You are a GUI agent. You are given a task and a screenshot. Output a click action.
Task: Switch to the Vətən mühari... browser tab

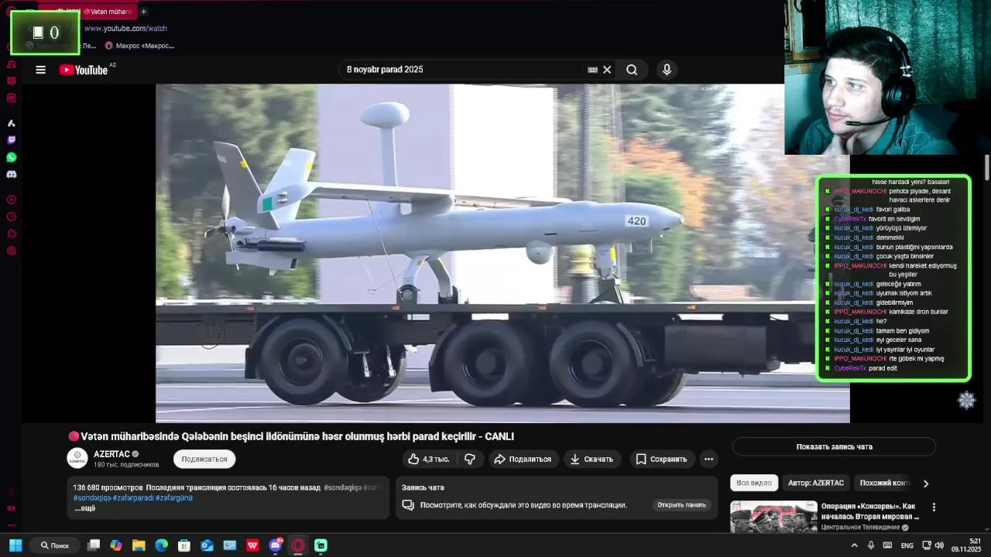coord(107,12)
